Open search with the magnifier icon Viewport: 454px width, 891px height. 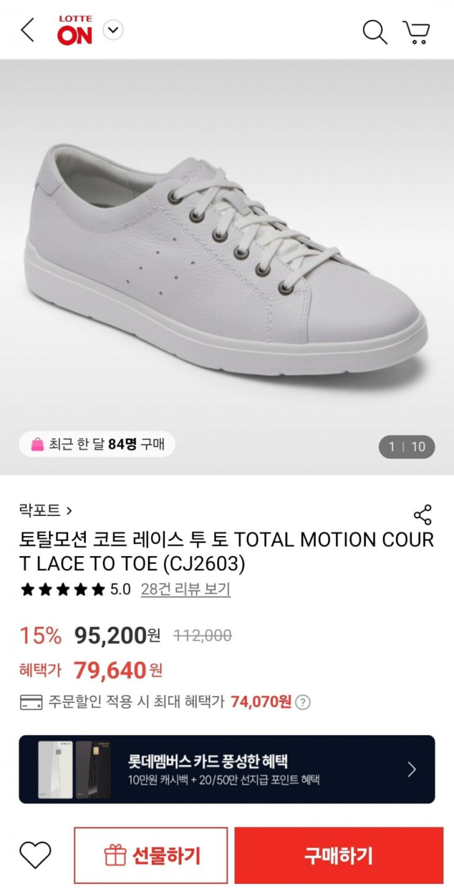click(x=375, y=32)
